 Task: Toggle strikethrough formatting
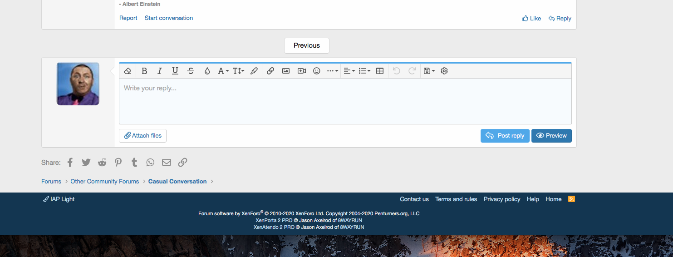point(191,71)
